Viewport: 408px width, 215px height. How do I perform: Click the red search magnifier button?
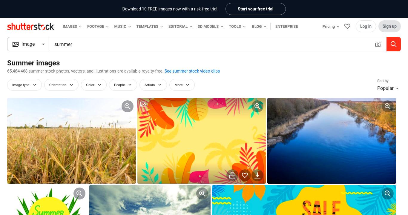pos(393,44)
